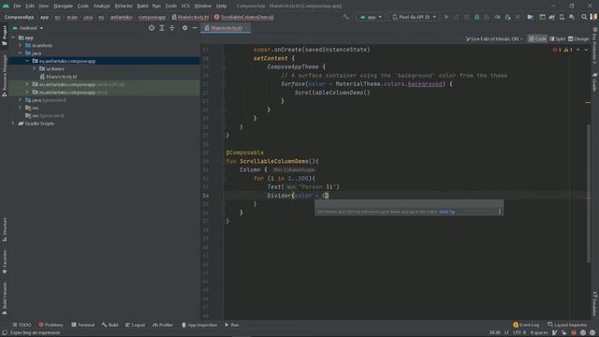Click the Make Project hammer icon
The width and height of the screenshot is (599, 337).
pyautogui.click(x=346, y=17)
